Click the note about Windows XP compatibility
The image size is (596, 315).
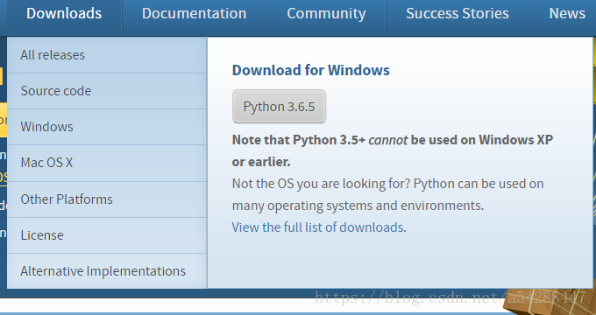click(x=393, y=150)
